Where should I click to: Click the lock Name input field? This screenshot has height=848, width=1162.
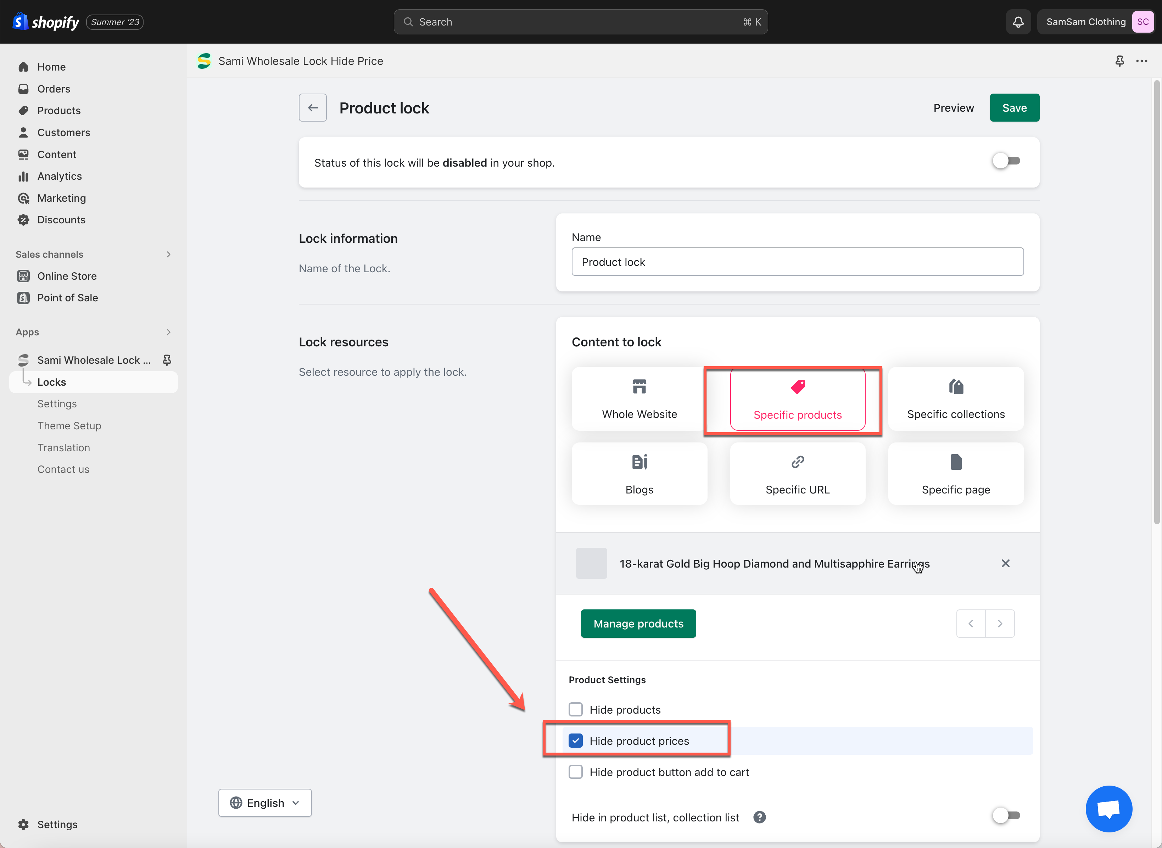coord(798,262)
